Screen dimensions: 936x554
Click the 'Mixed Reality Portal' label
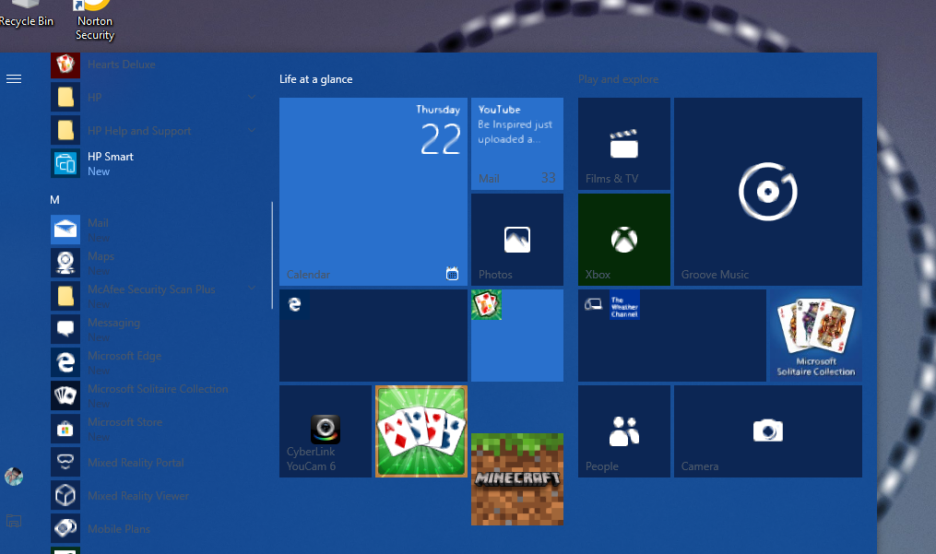[136, 463]
